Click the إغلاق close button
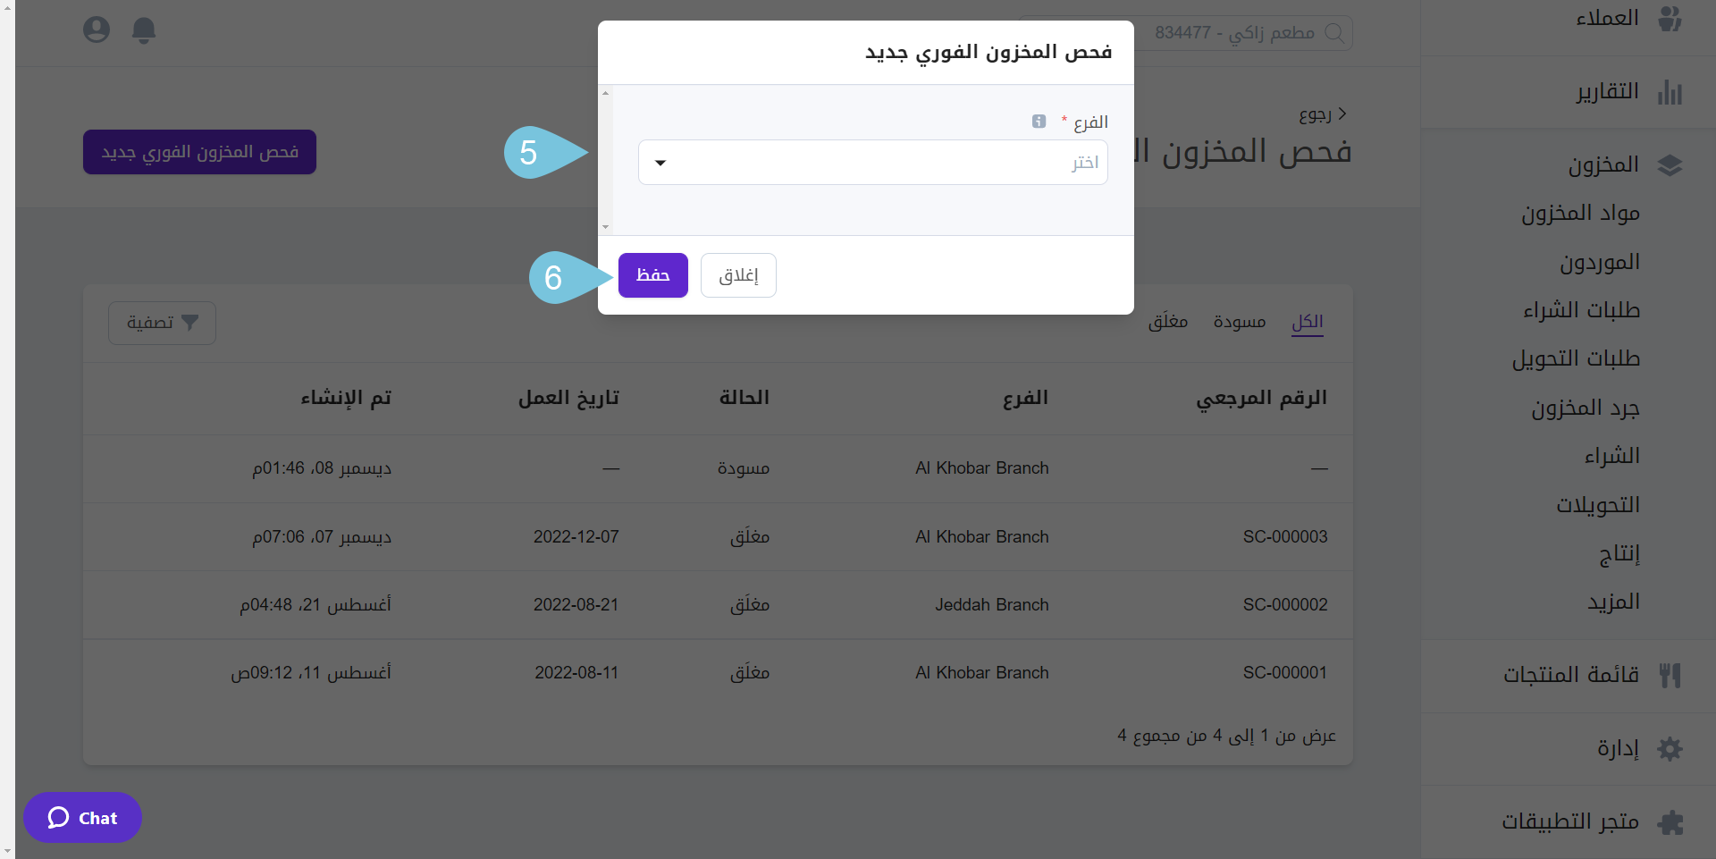 click(x=738, y=275)
